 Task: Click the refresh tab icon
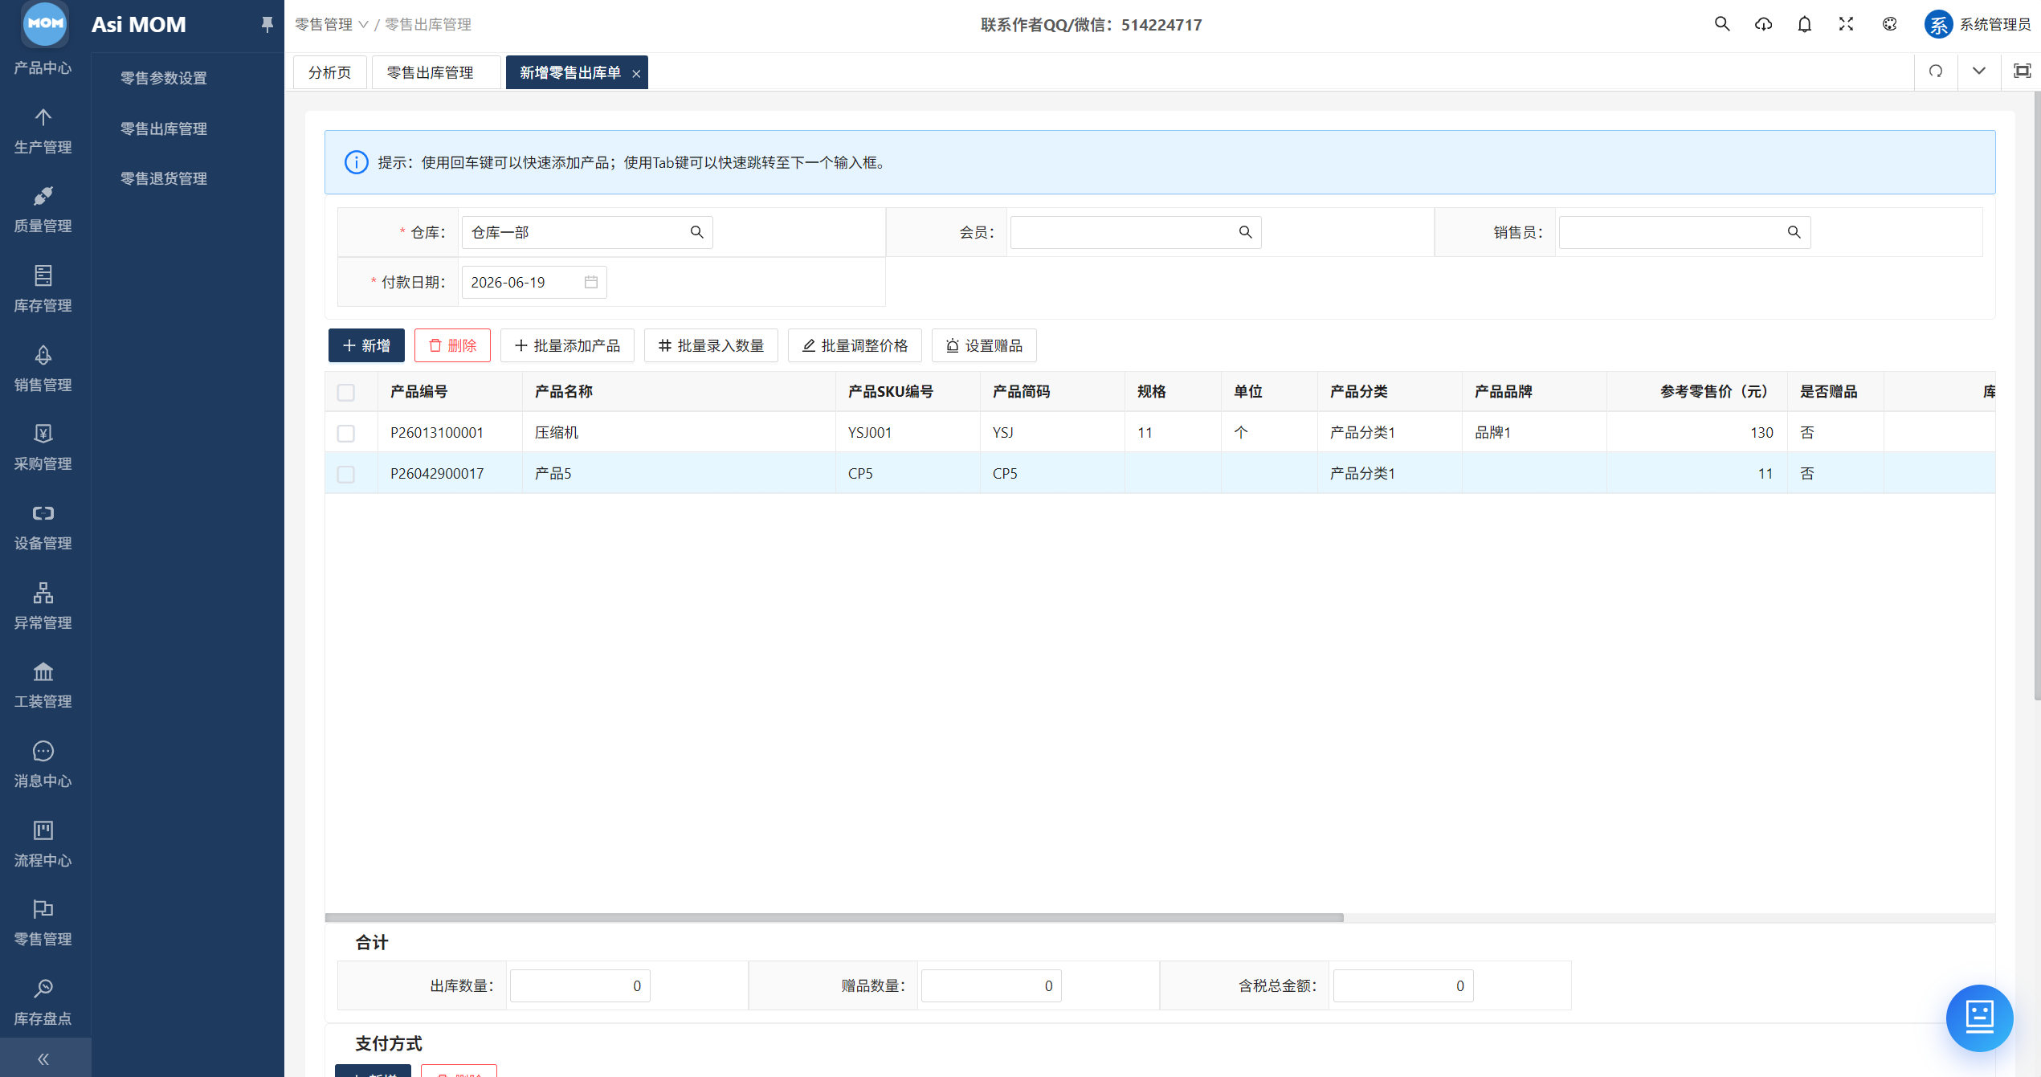tap(1936, 71)
